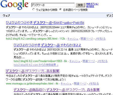Click メモをとる for blog-category-355.html result

[x=100, y=39]
